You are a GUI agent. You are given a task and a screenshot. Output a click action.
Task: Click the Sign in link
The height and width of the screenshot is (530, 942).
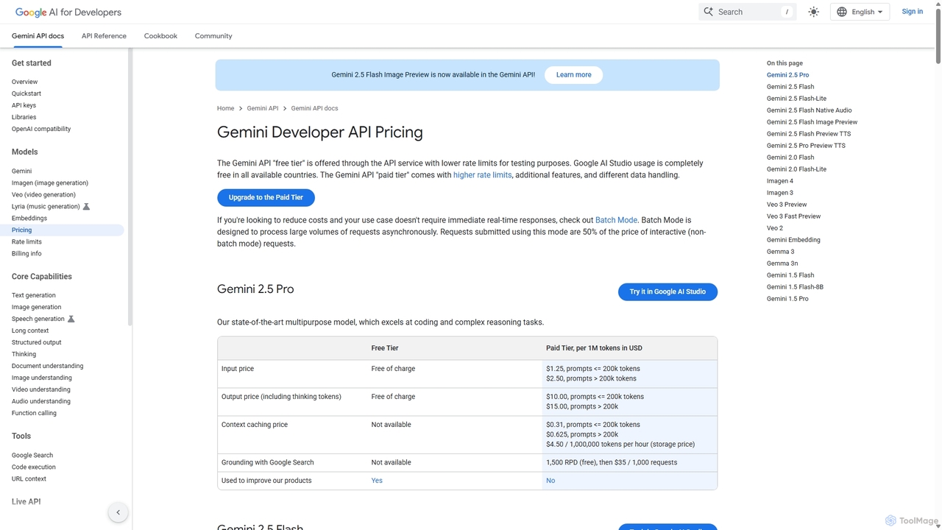point(912,12)
